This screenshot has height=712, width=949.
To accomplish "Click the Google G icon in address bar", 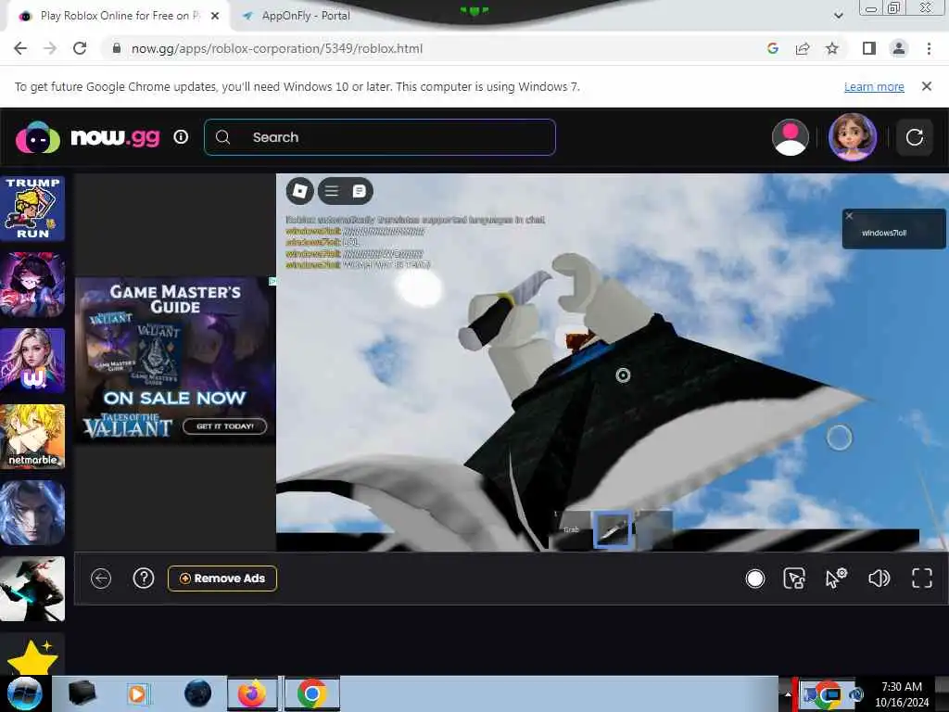I will click(x=772, y=48).
